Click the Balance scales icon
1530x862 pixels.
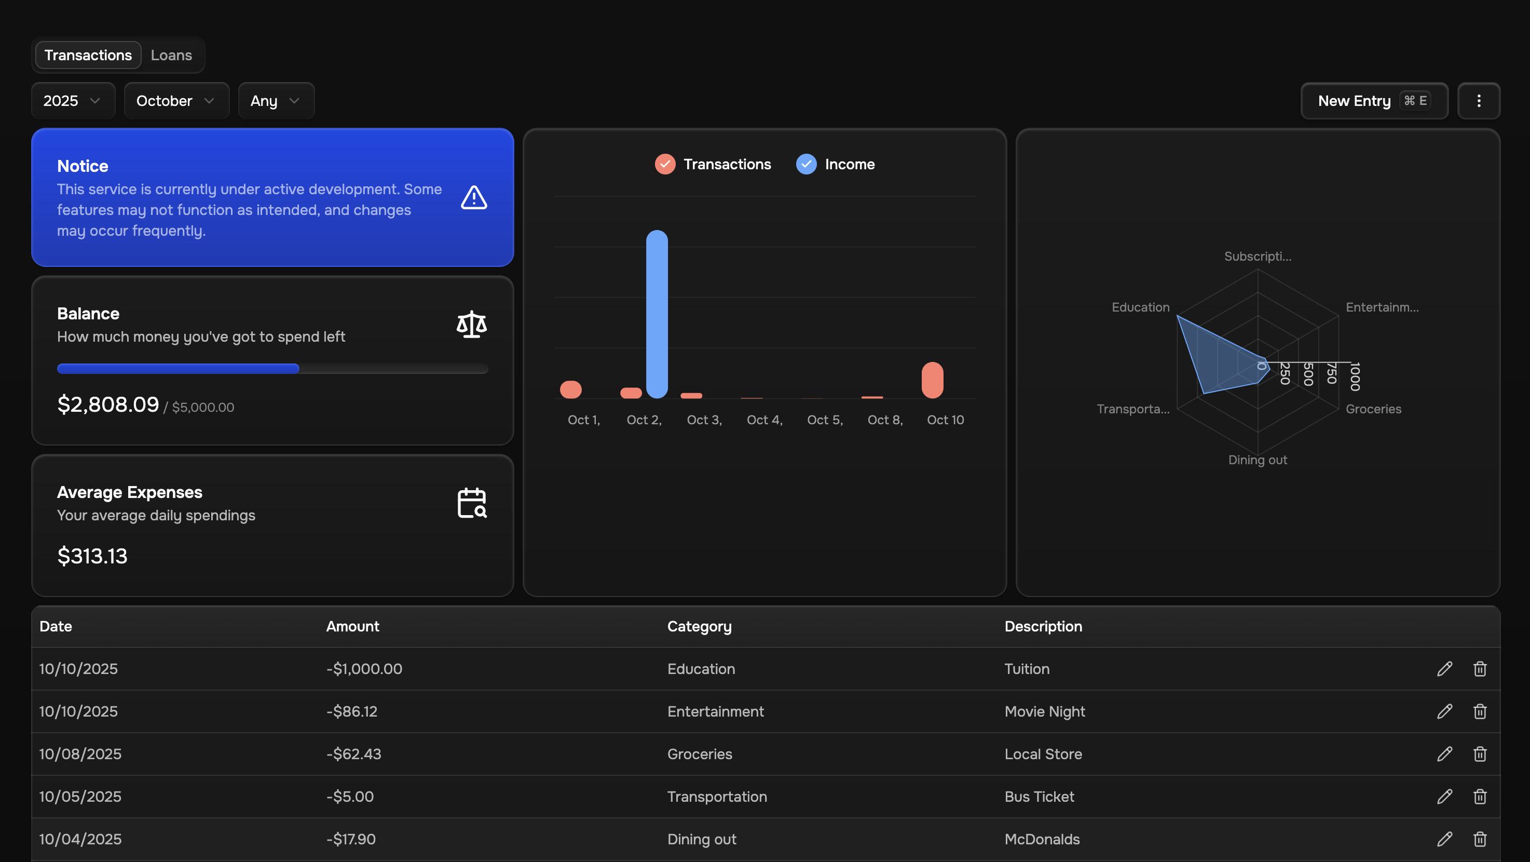[472, 325]
